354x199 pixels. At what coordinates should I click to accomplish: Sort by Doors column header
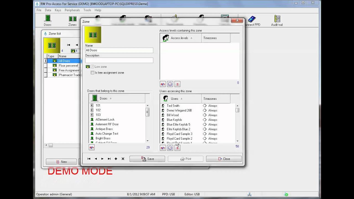pos(117,98)
